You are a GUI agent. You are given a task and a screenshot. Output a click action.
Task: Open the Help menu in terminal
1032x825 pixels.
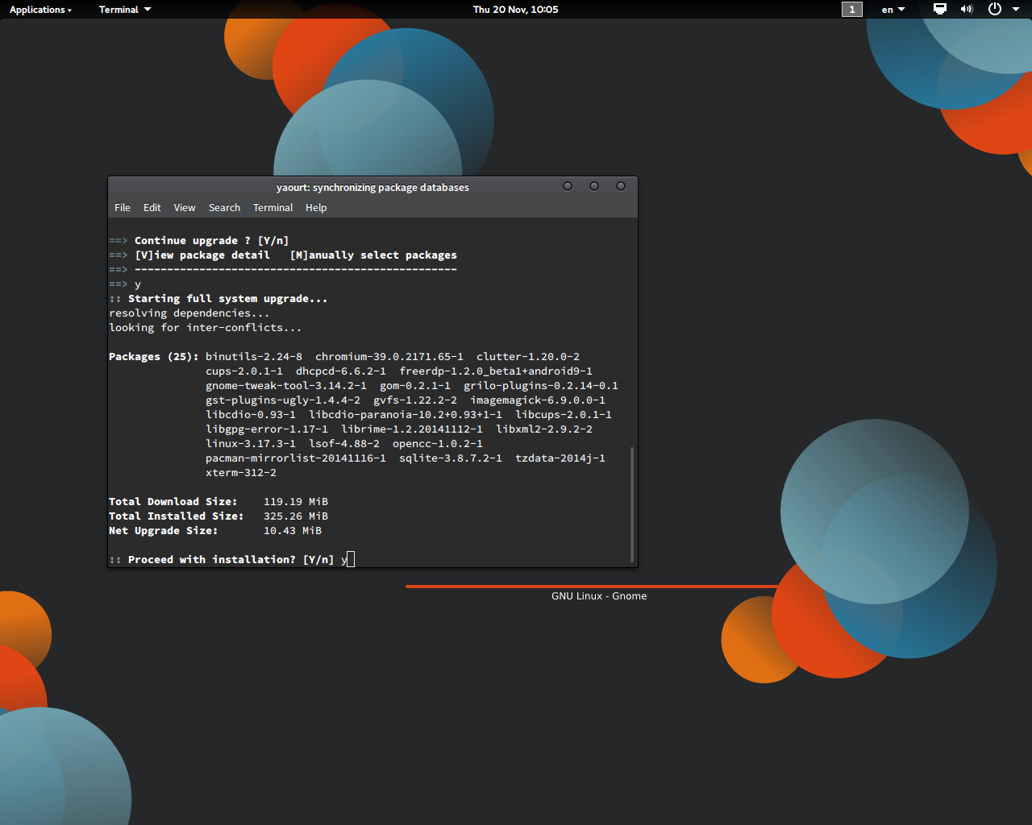coord(316,208)
